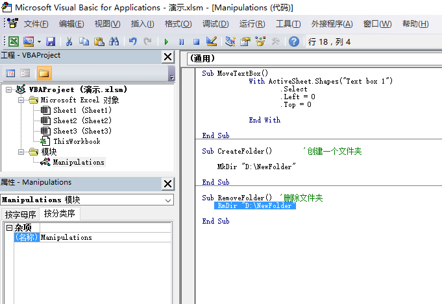Viewport: 442px width, 304px height.
Task: Click the View Object icon in project panel
Action: pos(25,73)
